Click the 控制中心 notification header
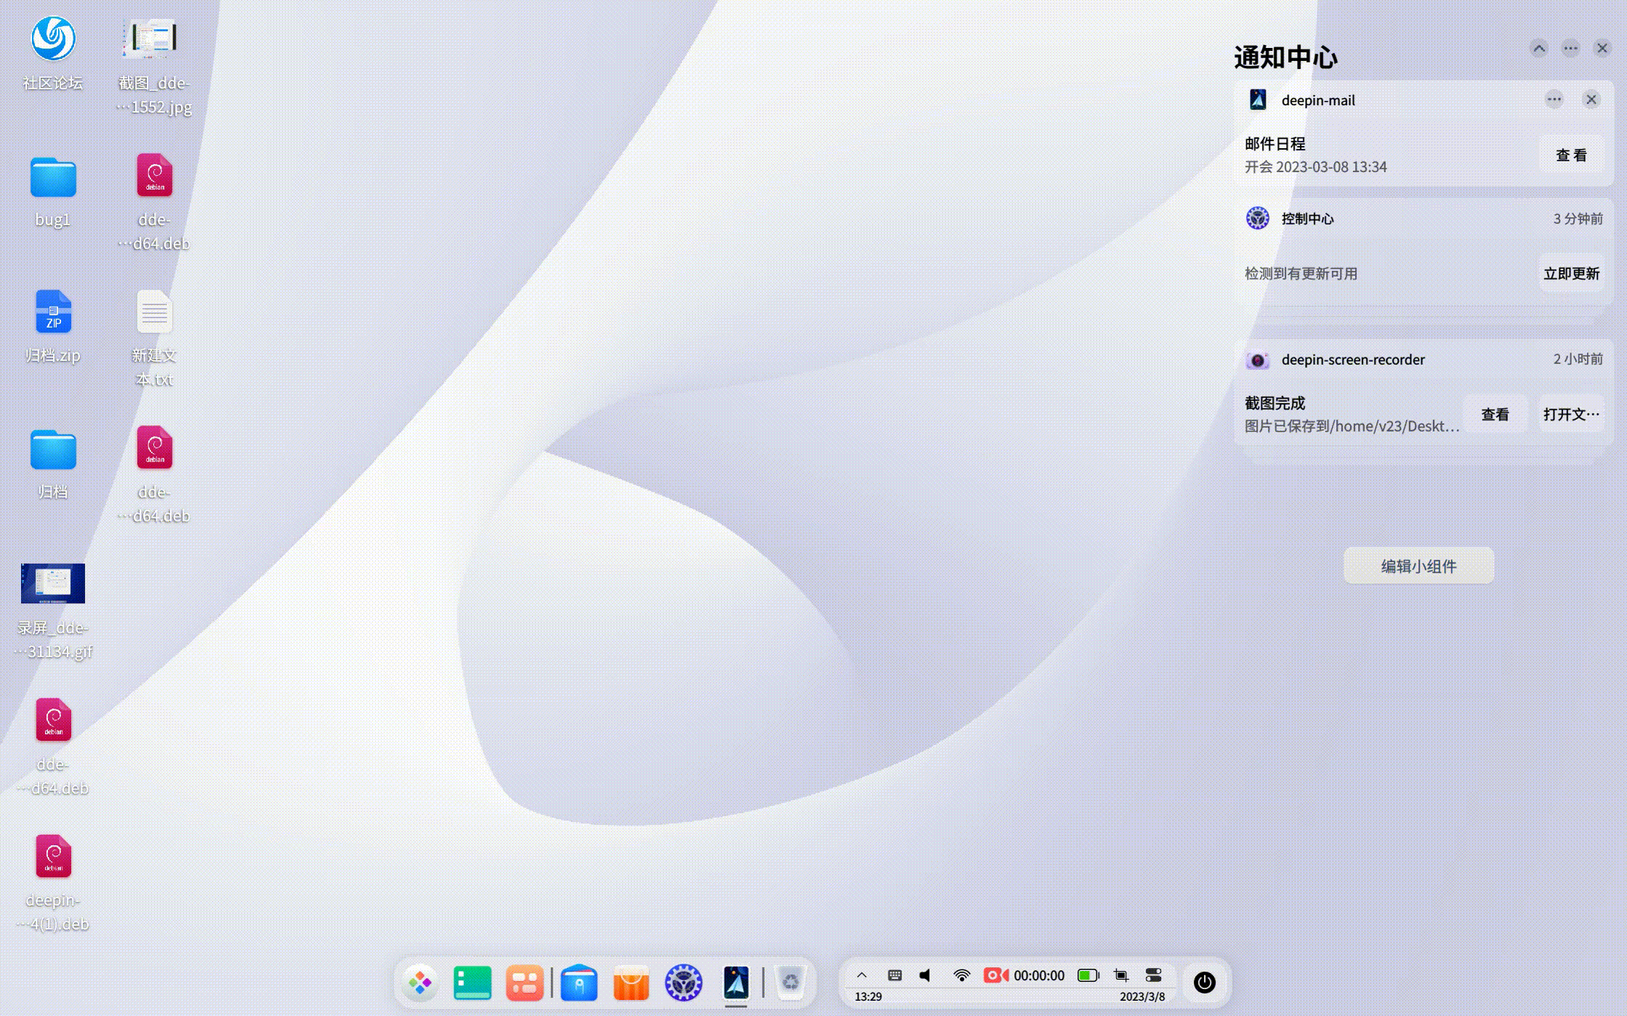 coord(1423,218)
